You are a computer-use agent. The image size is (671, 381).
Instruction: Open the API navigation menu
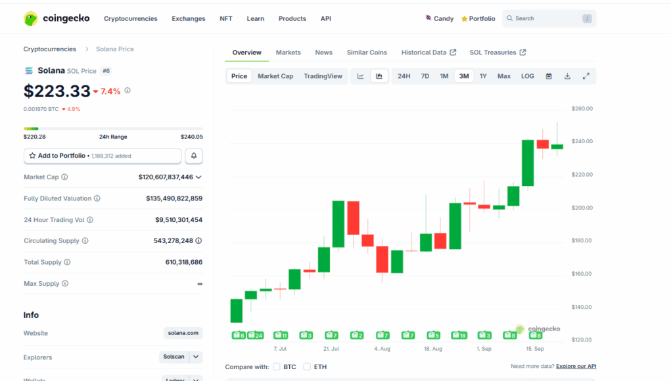[326, 19]
